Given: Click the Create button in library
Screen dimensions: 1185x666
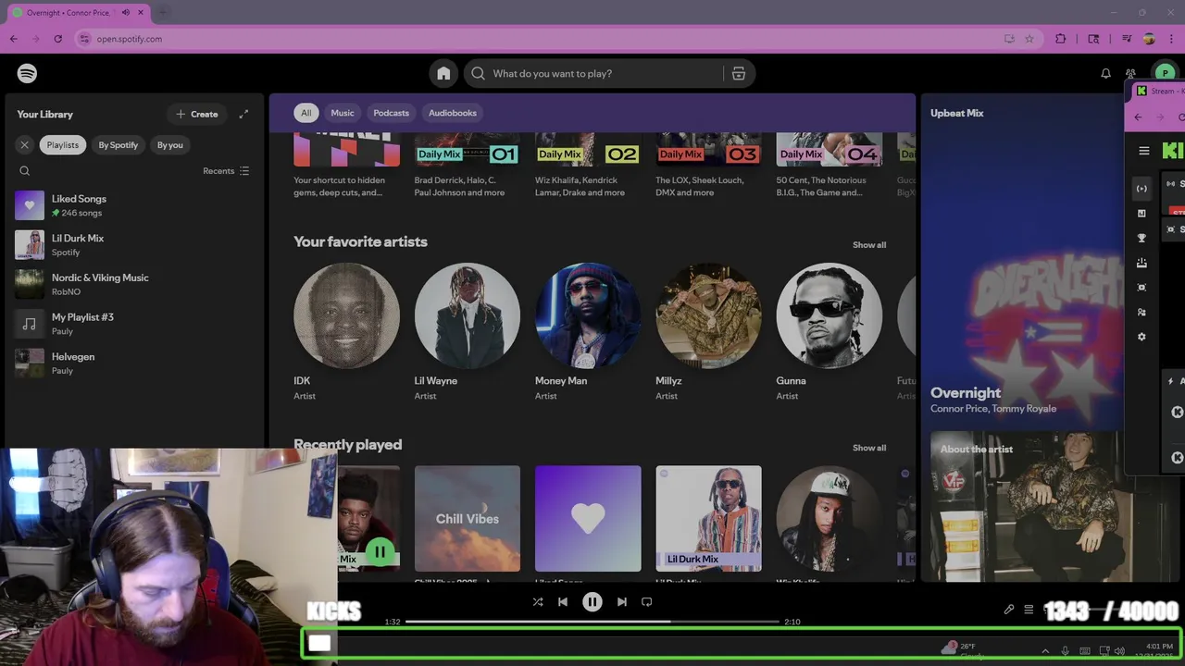Looking at the screenshot, I should point(197,114).
